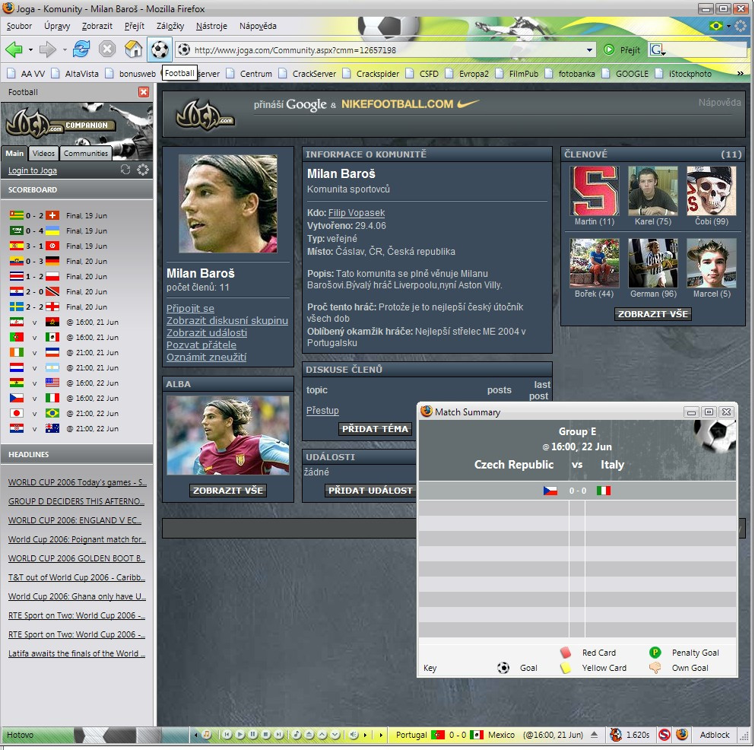The width and height of the screenshot is (755, 750).
Task: Open the Zobrazit menu
Action: 97,26
